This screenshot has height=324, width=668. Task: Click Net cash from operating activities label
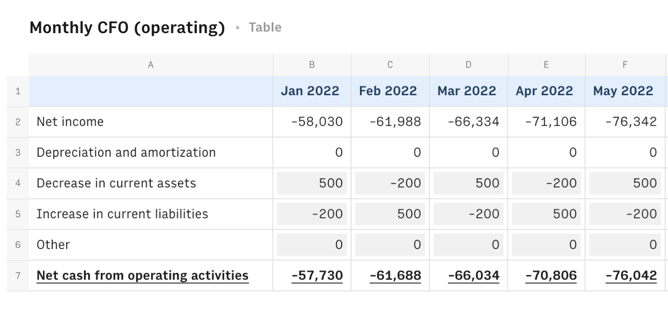pyautogui.click(x=142, y=275)
